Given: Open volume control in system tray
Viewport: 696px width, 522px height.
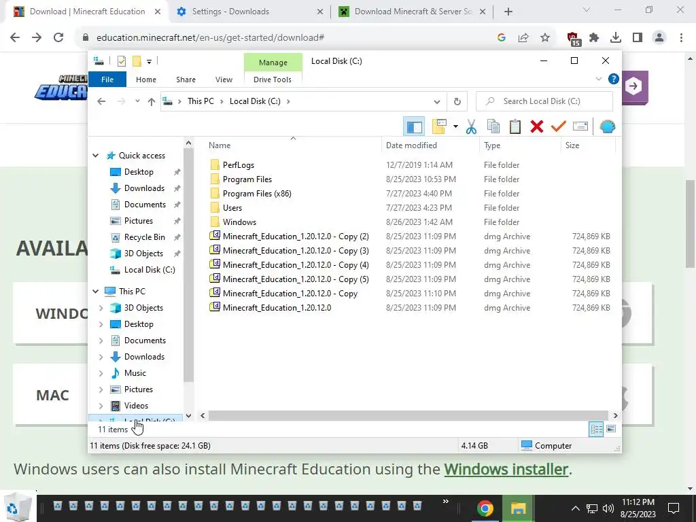Looking at the screenshot, I should [608, 508].
